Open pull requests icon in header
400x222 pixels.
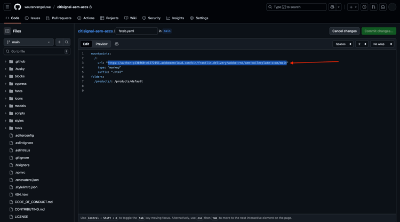[x=373, y=7]
